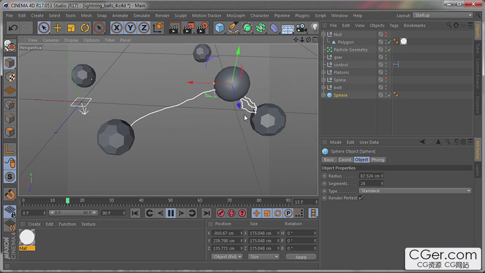Toggle Autokeying record button
The height and width of the screenshot is (273, 485).
click(x=231, y=213)
